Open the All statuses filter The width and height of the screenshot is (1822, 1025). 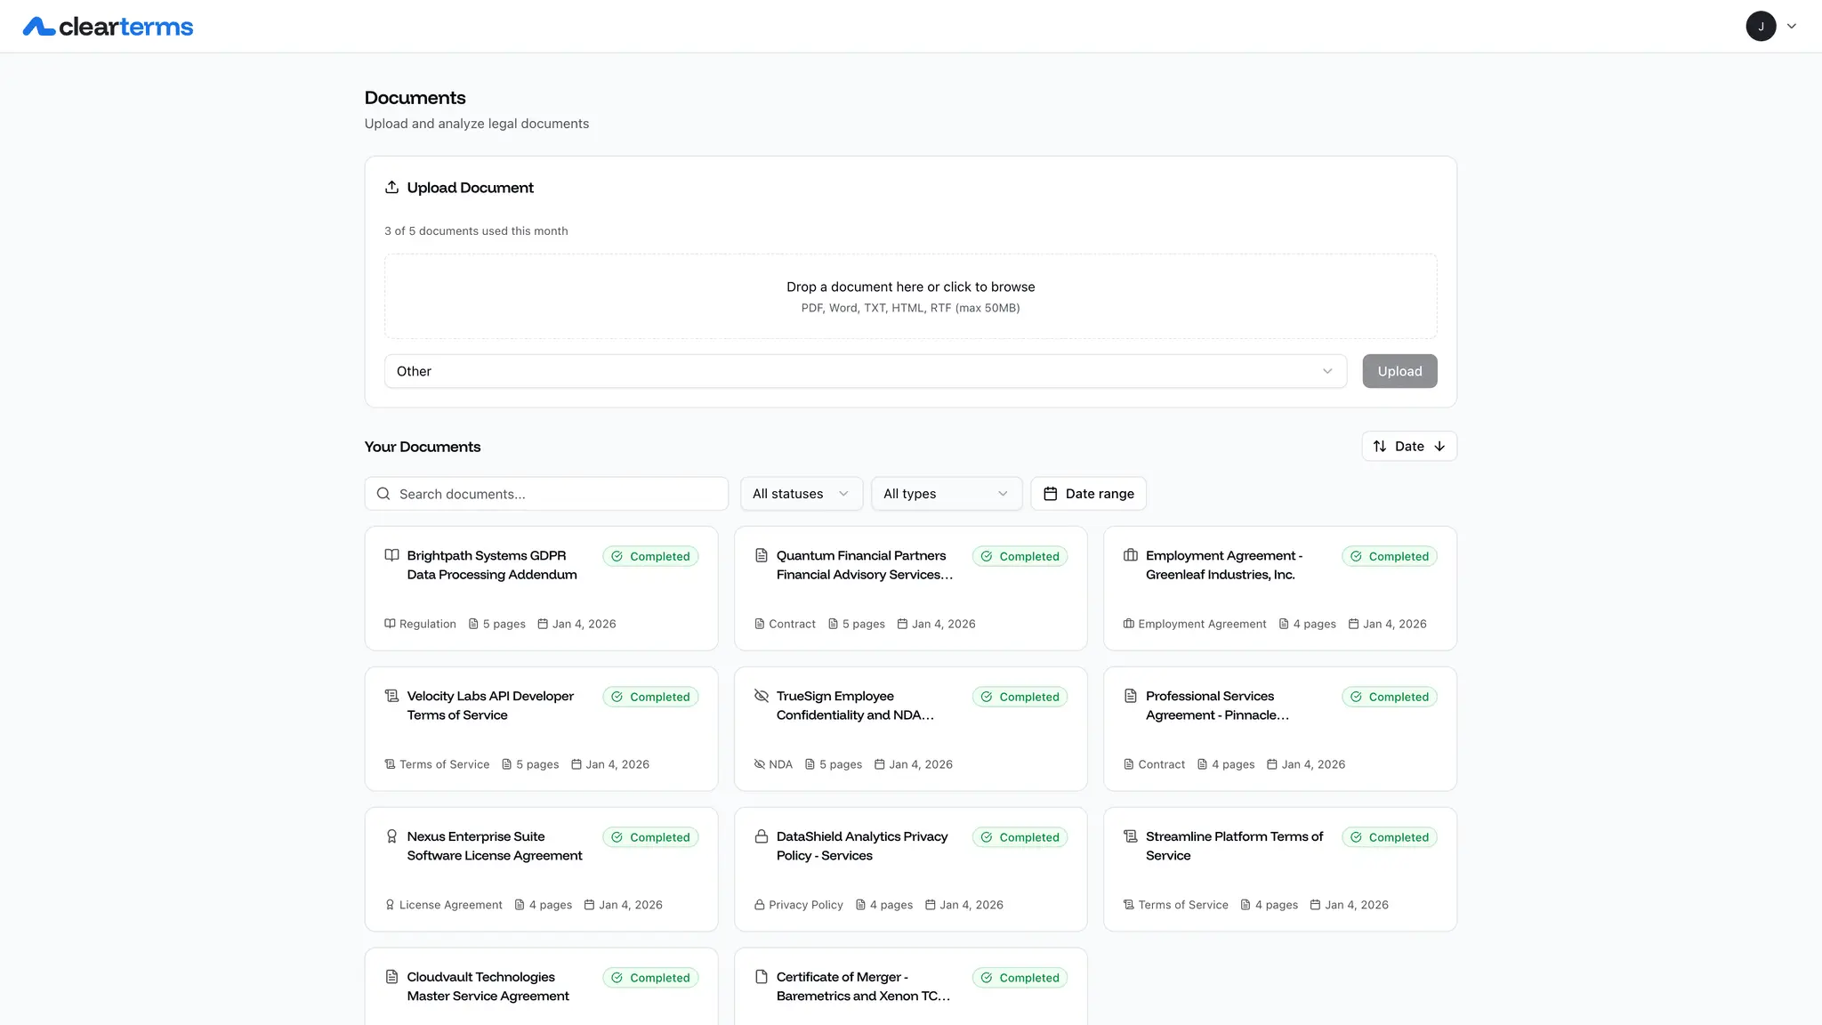[801, 494]
